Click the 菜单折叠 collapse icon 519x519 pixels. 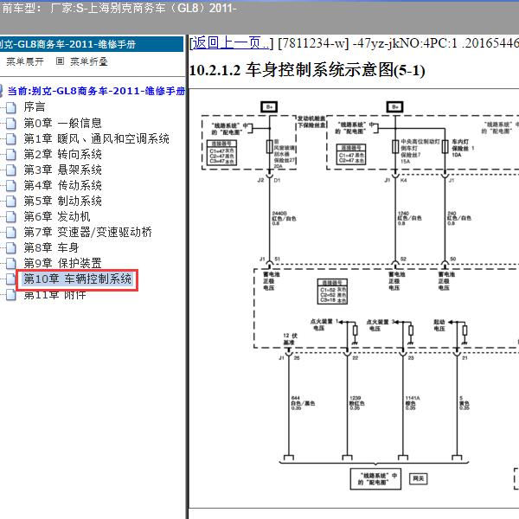point(60,61)
